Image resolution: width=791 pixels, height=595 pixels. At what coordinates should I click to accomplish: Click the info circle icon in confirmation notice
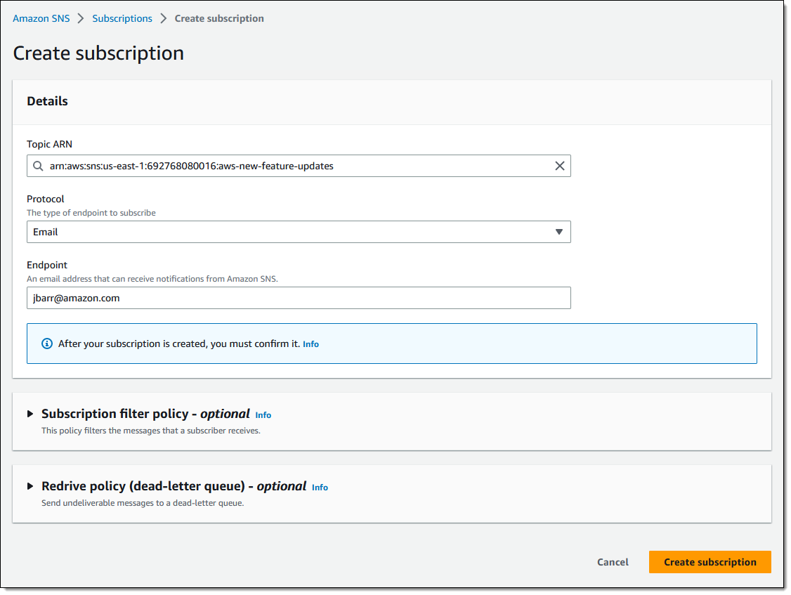pyautogui.click(x=47, y=344)
